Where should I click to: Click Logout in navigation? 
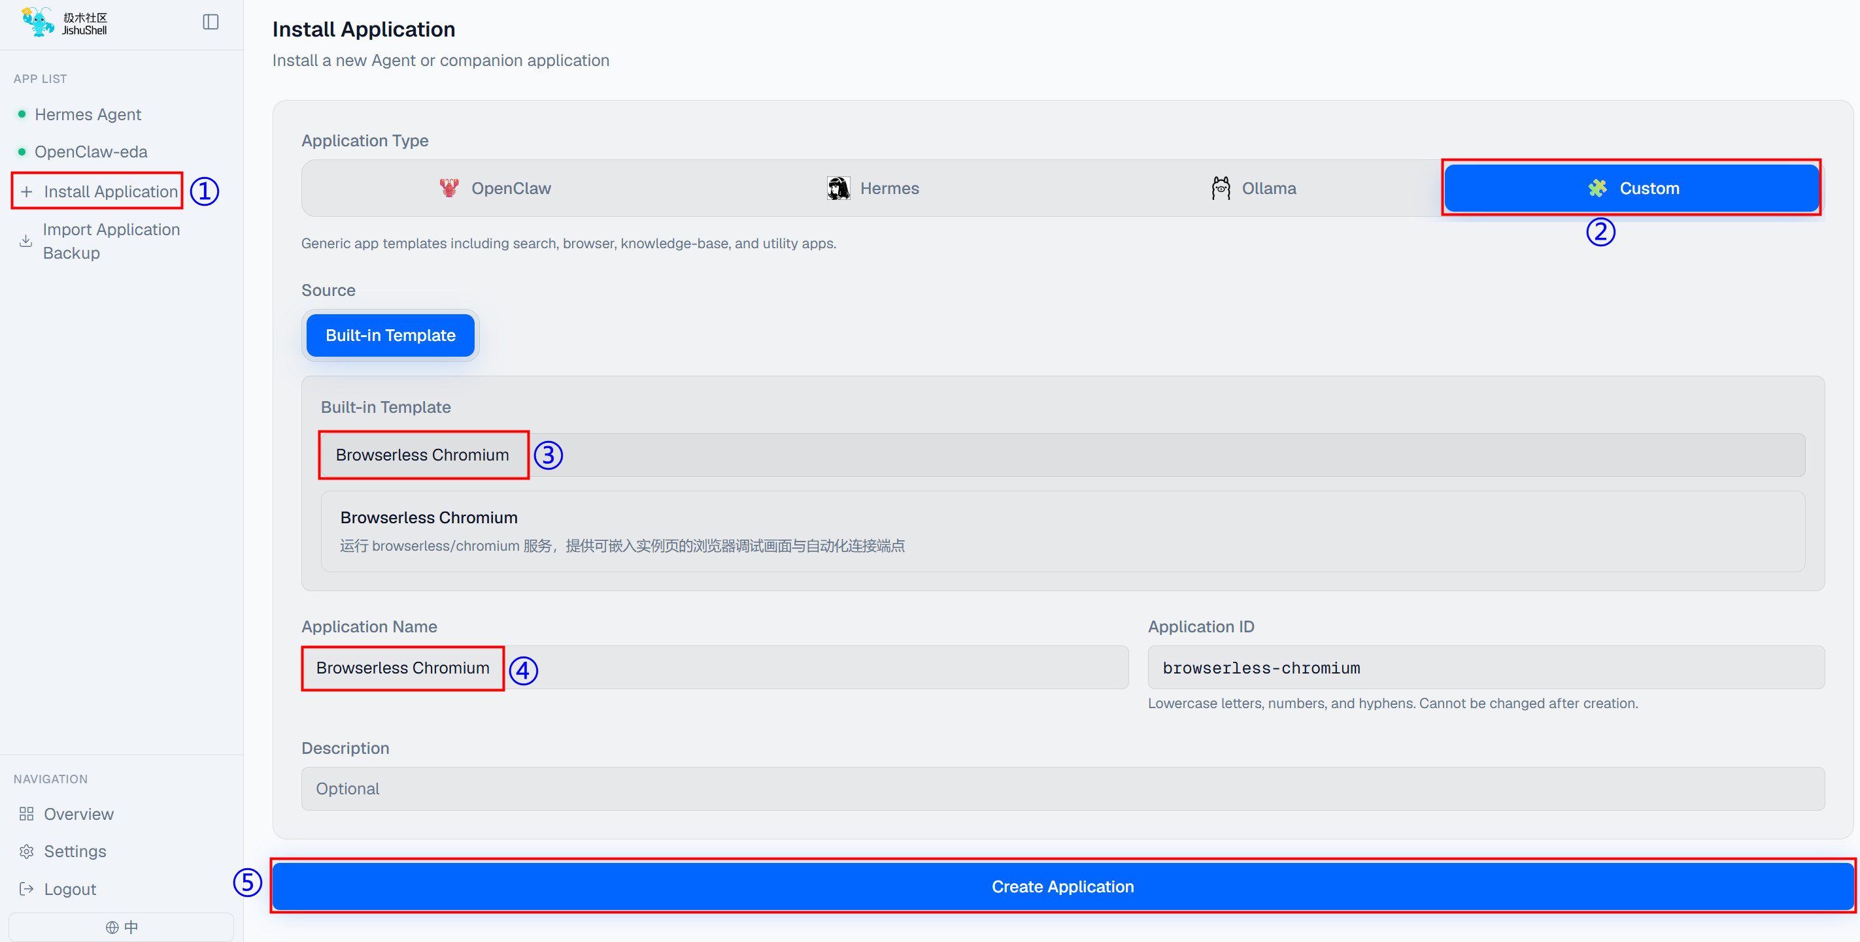[x=70, y=888]
